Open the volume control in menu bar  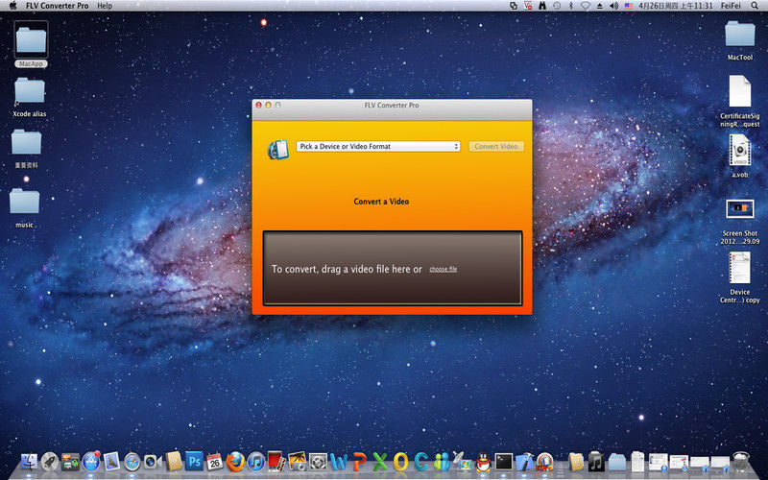click(x=613, y=6)
